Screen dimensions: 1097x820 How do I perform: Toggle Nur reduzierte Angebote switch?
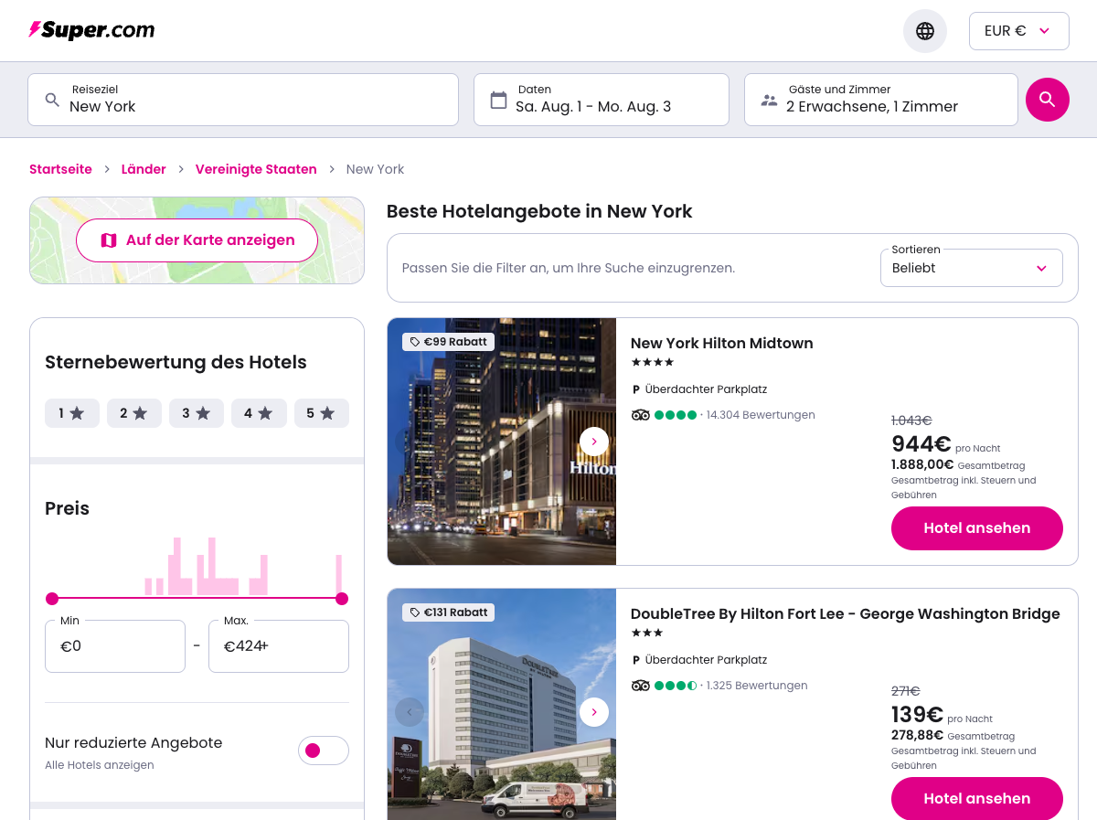pos(324,751)
